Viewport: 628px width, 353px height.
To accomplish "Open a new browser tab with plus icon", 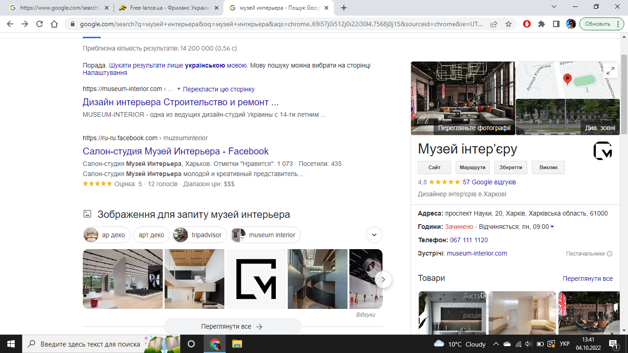I will point(344,8).
